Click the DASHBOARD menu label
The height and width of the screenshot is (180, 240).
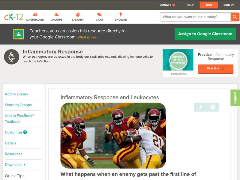coord(35,19)
